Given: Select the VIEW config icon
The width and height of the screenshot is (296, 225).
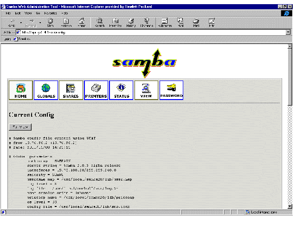Looking at the screenshot, I should (x=146, y=90).
